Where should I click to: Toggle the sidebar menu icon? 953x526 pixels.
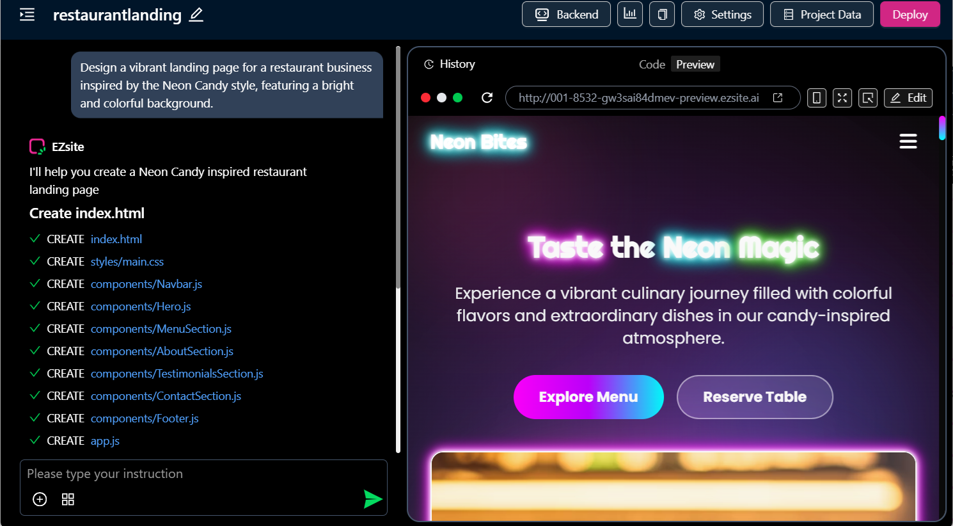[x=28, y=15]
